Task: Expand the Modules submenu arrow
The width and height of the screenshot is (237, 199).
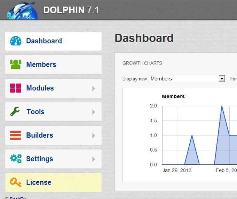Action: point(93,88)
